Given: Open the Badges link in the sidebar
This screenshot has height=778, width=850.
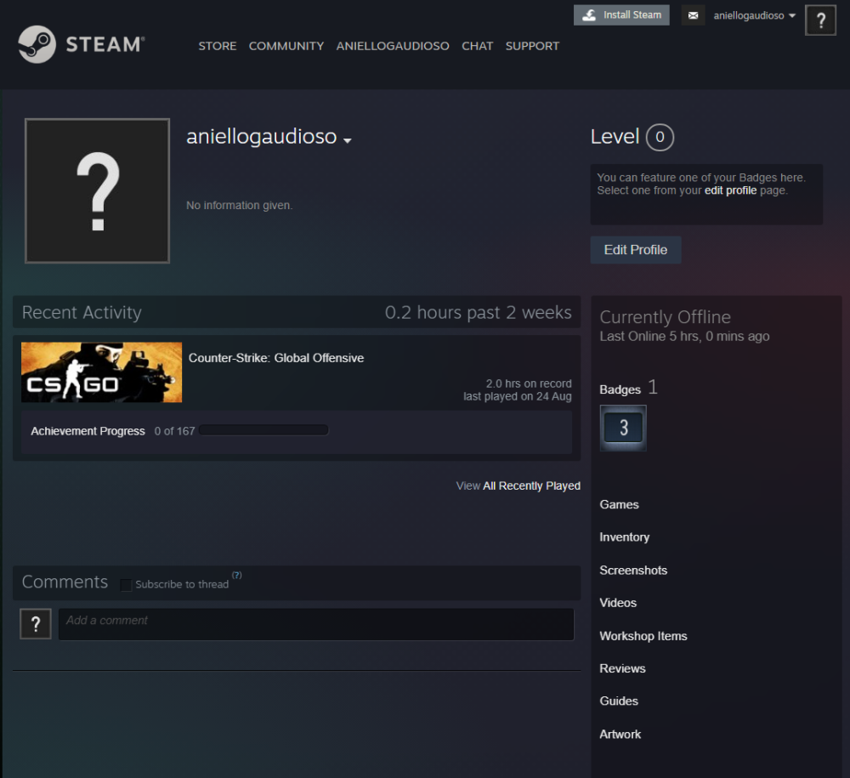Looking at the screenshot, I should (620, 389).
